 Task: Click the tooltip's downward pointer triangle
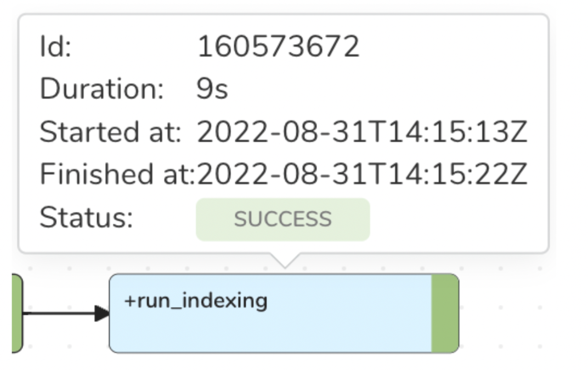pos(284,259)
